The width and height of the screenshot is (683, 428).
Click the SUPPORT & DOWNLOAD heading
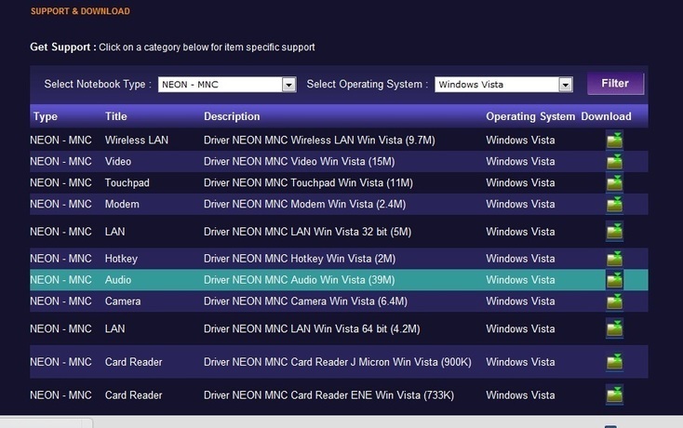[80, 11]
